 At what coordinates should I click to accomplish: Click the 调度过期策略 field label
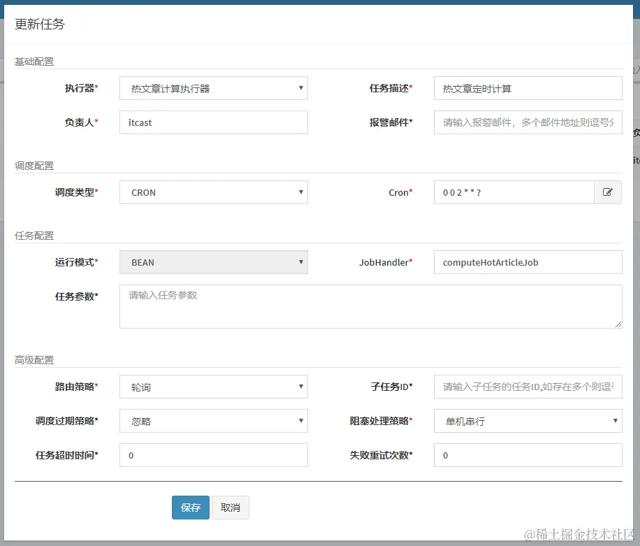pyautogui.click(x=67, y=421)
